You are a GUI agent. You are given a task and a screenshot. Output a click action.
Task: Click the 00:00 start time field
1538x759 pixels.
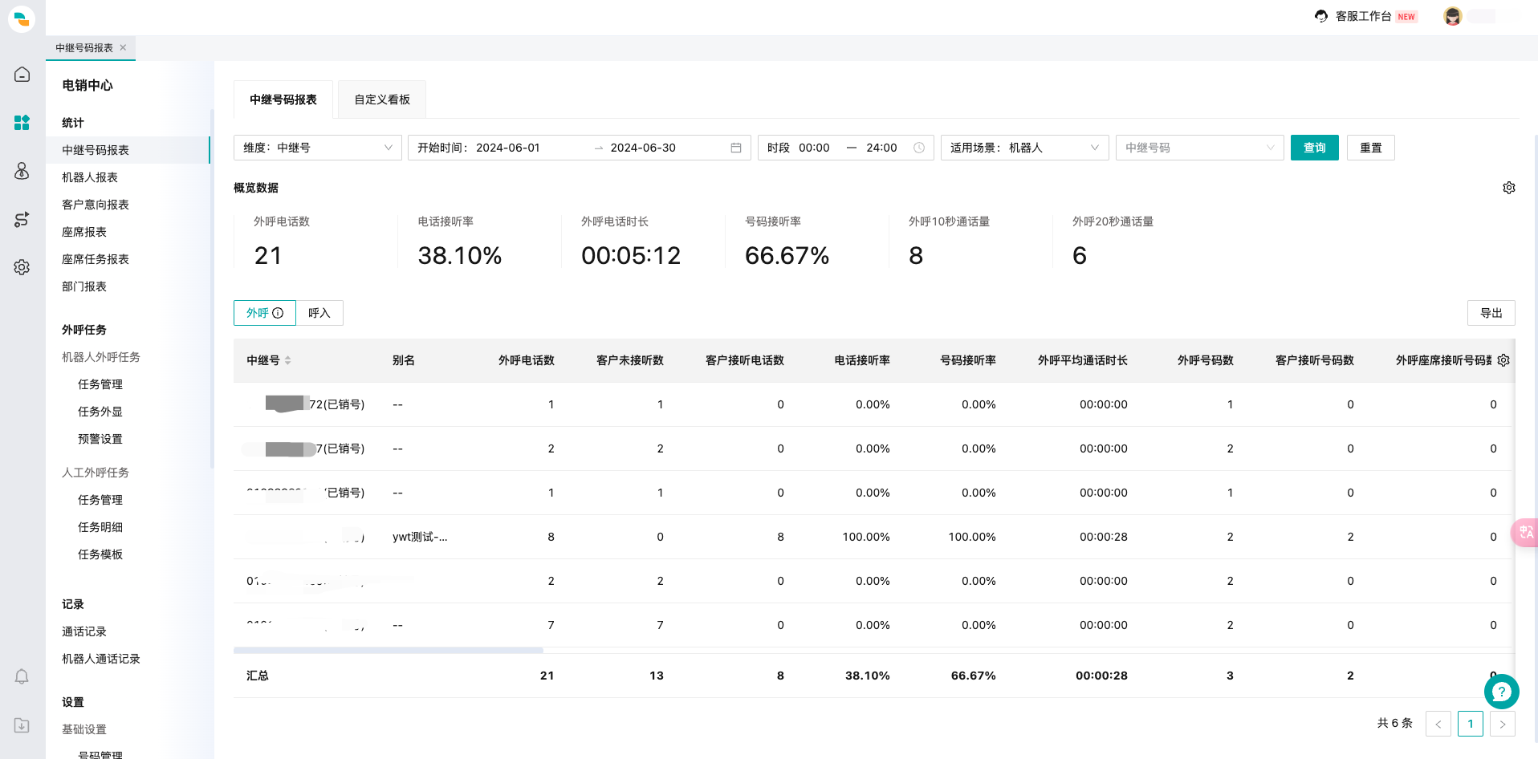814,148
